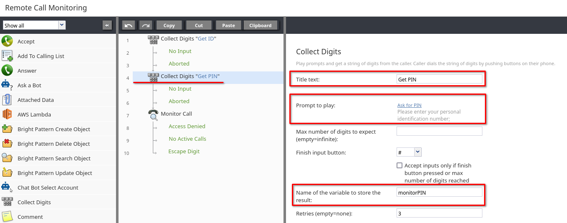Enable accept inputs only if finish button checkbox
The width and height of the screenshot is (567, 223).
(x=399, y=165)
